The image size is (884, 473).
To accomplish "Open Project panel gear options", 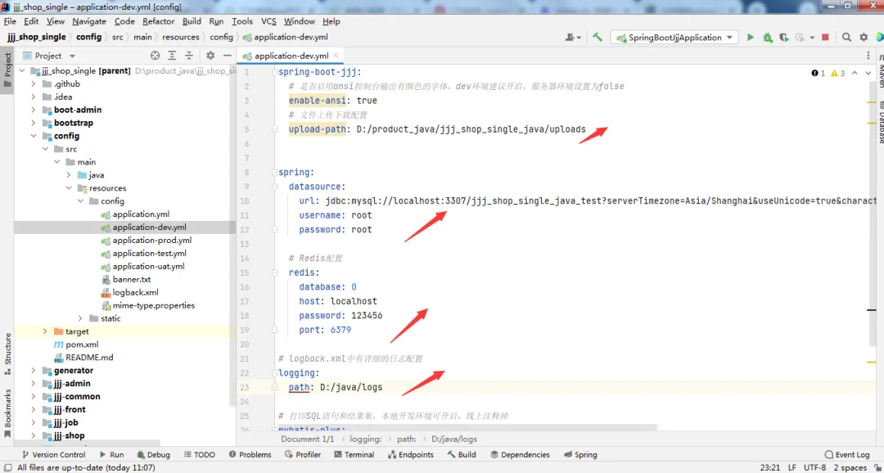I will [210, 56].
